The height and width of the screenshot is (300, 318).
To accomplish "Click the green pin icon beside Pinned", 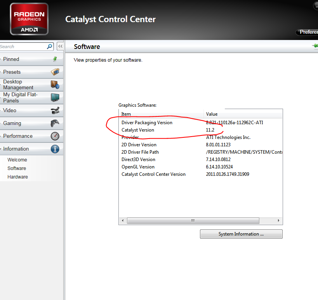I will click(x=55, y=59).
